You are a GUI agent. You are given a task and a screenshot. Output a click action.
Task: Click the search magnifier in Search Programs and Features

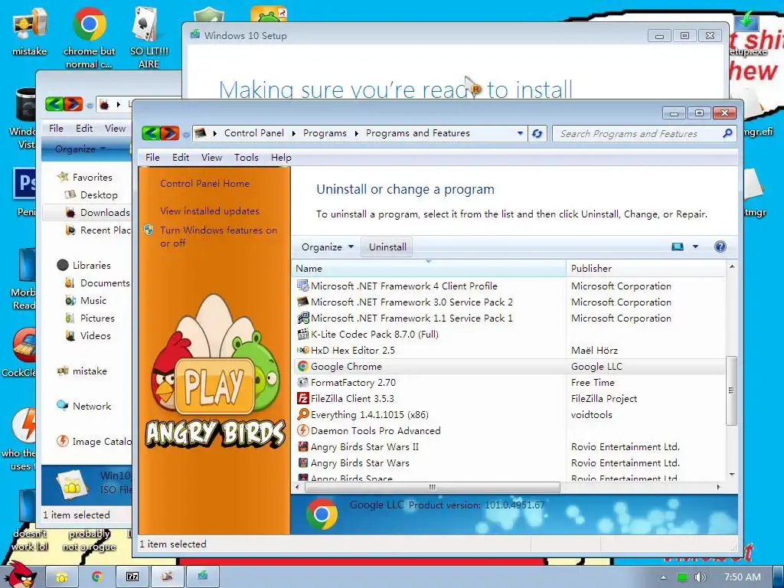(727, 133)
